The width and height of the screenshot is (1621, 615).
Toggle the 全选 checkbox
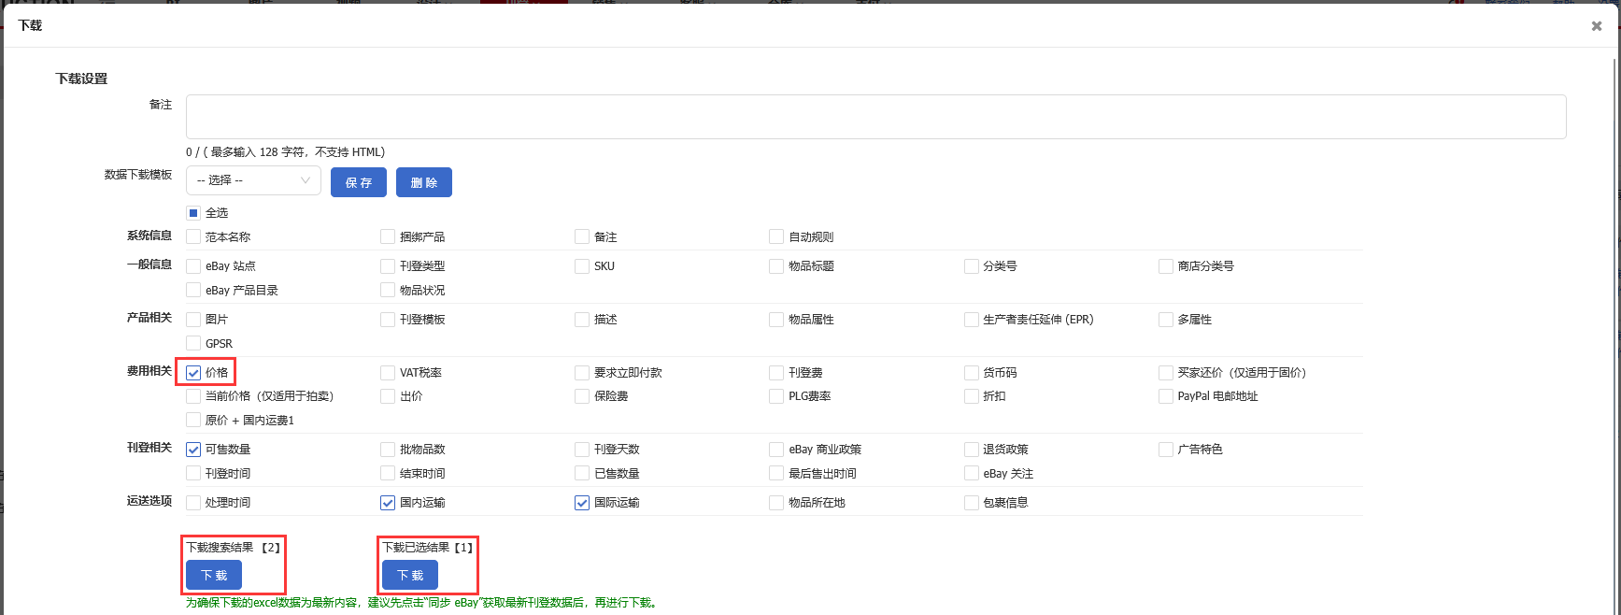(x=193, y=213)
